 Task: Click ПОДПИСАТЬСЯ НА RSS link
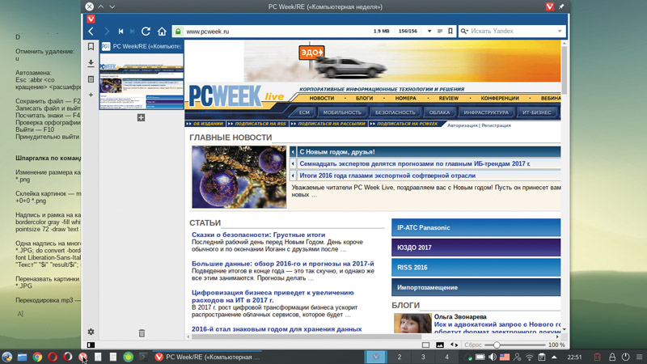pyautogui.click(x=260, y=124)
